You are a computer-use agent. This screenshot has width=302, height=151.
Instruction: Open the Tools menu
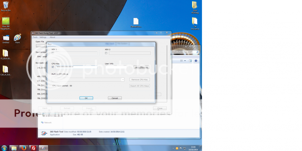[35, 37]
